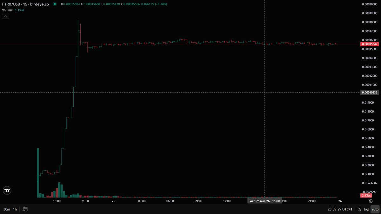Click the bold 26 date axis label
This screenshot has width=381, height=214.
pos(340,201)
